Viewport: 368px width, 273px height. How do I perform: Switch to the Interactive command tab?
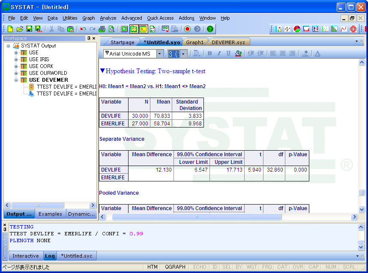pyautogui.click(x=26, y=256)
